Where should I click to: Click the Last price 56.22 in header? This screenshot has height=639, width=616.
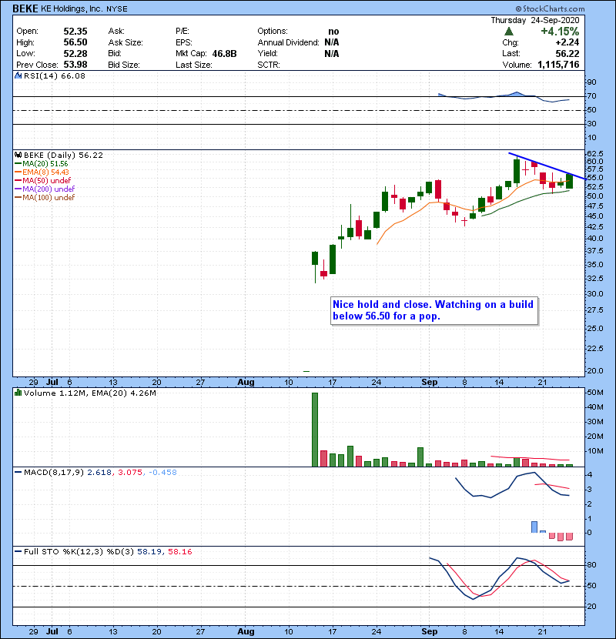click(567, 53)
